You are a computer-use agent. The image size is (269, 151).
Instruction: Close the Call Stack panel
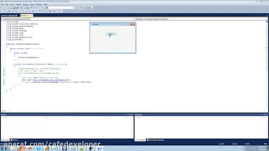coord(267,115)
